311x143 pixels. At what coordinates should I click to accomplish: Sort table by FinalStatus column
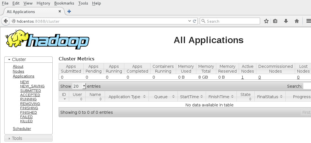click(x=270, y=96)
